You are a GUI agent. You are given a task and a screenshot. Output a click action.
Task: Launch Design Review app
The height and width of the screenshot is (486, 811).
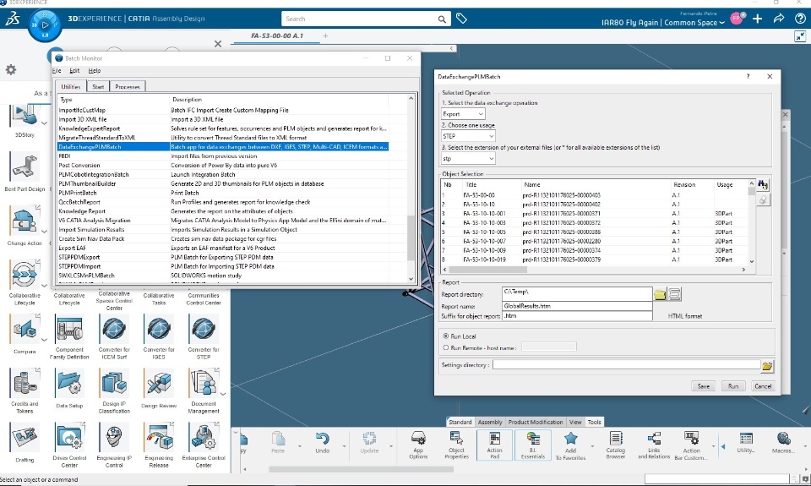pyautogui.click(x=159, y=383)
